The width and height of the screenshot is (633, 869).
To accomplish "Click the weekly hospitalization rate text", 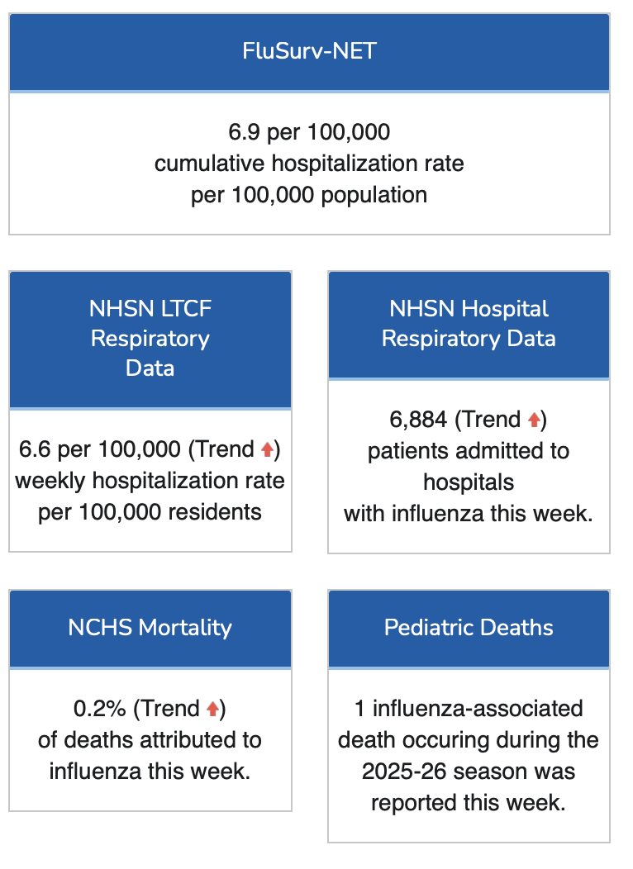I will tap(150, 481).
